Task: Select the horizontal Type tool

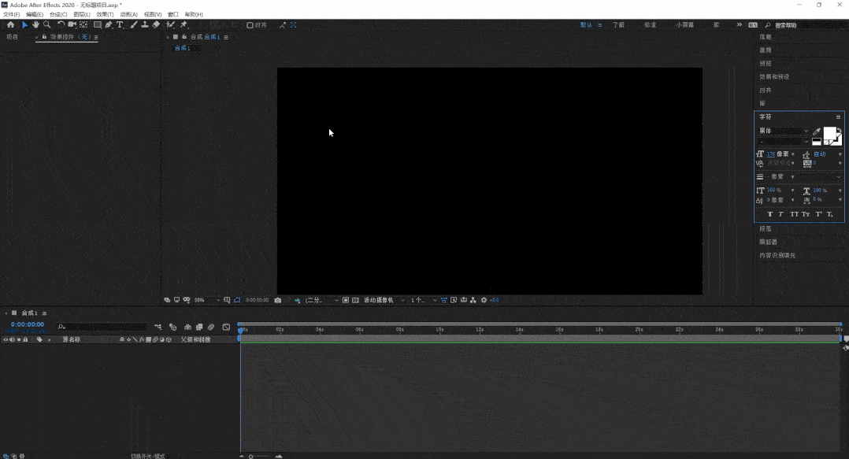Action: click(120, 25)
